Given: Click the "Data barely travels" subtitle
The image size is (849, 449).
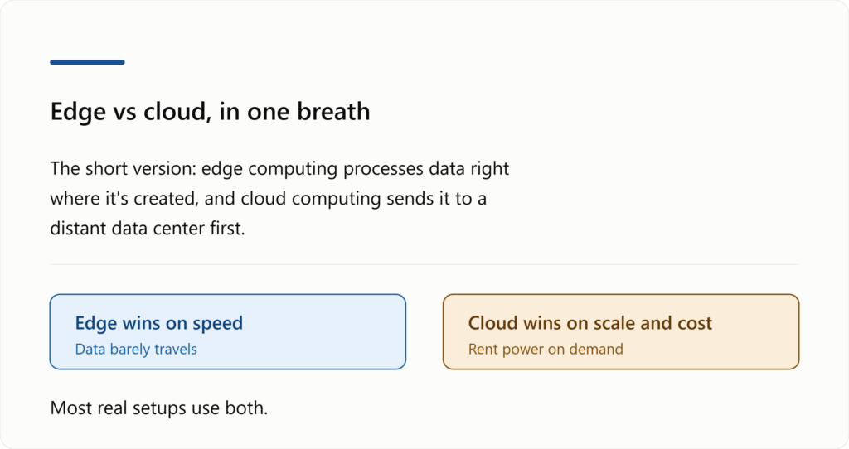Looking at the screenshot, I should 136,350.
